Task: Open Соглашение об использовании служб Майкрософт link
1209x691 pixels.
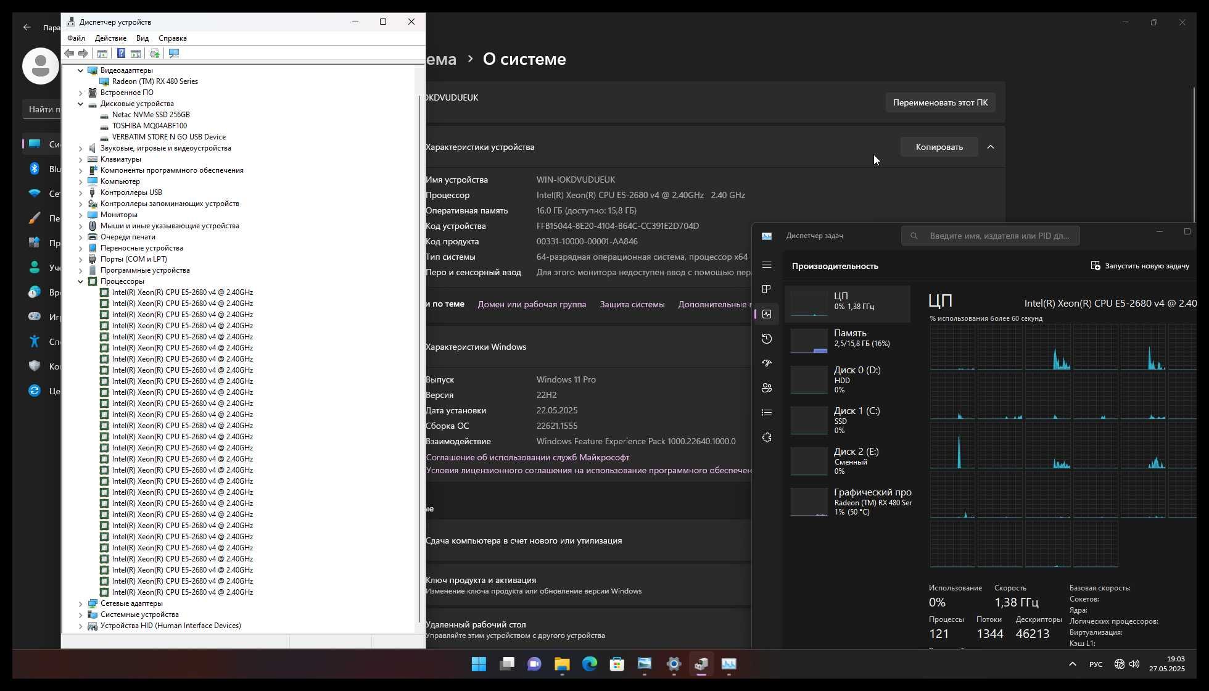Action: coord(527,457)
